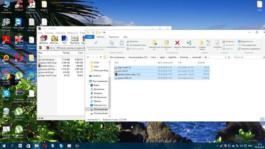Click inside the Explorer search field
Viewport: 265px width, 149px height.
pyautogui.click(x=248, y=58)
